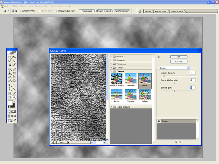Click the OK button
219x164 pixels.
point(179,57)
